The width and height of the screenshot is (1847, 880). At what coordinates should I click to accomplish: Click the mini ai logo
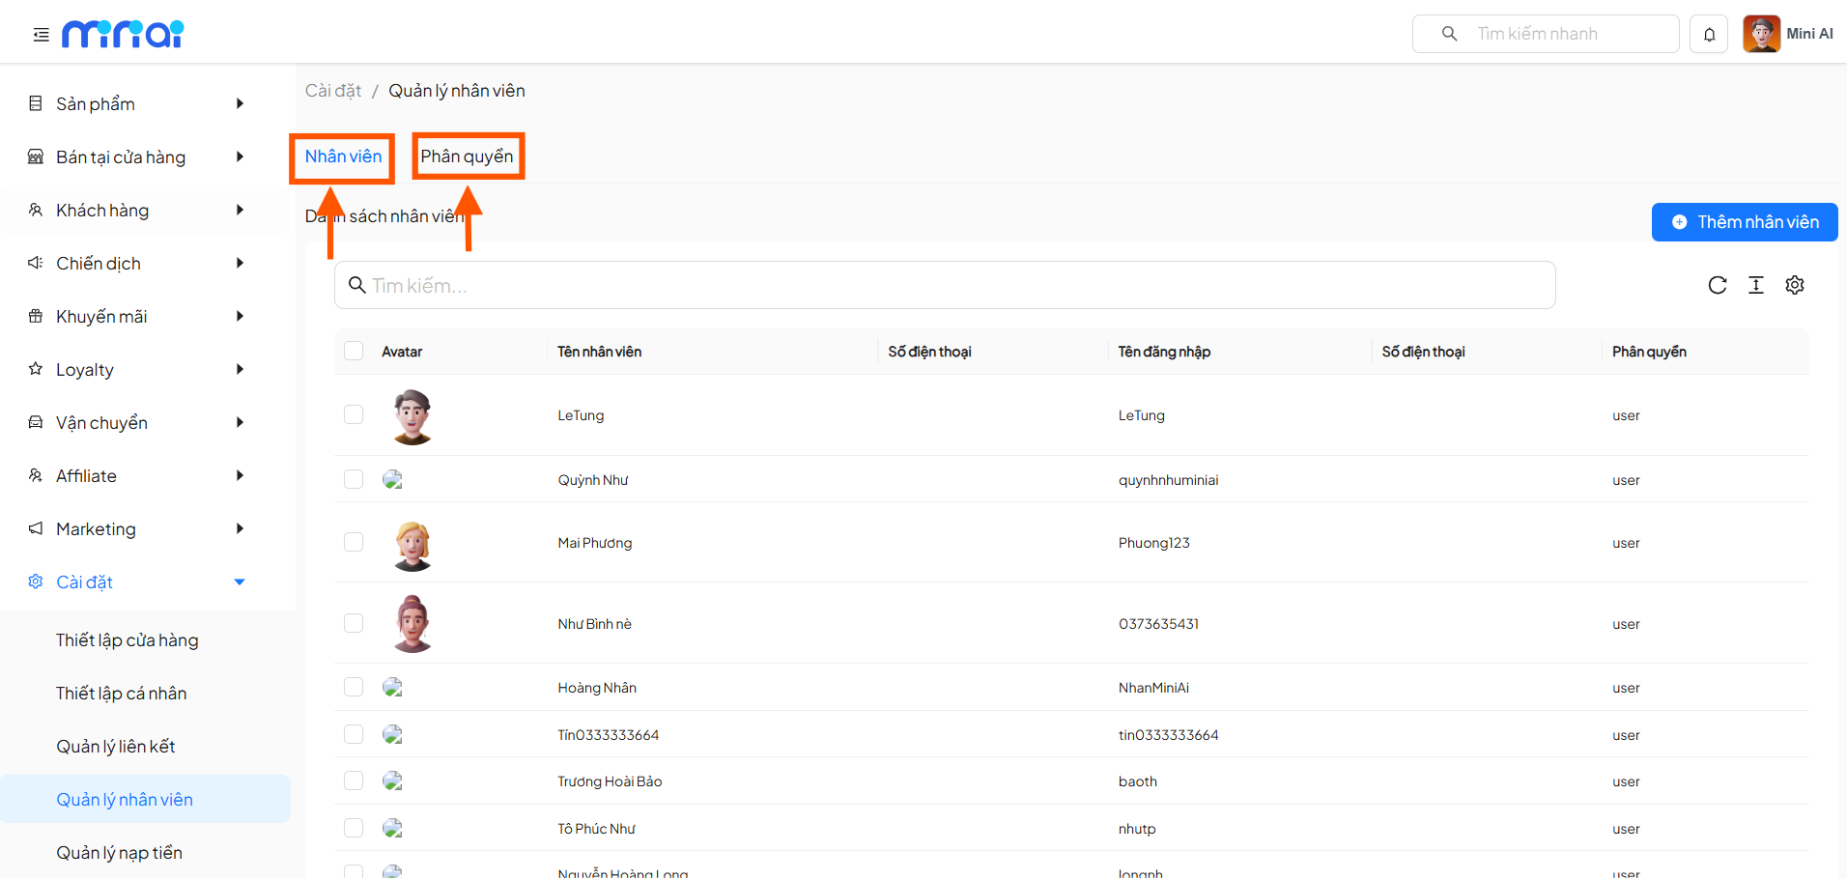tap(122, 33)
